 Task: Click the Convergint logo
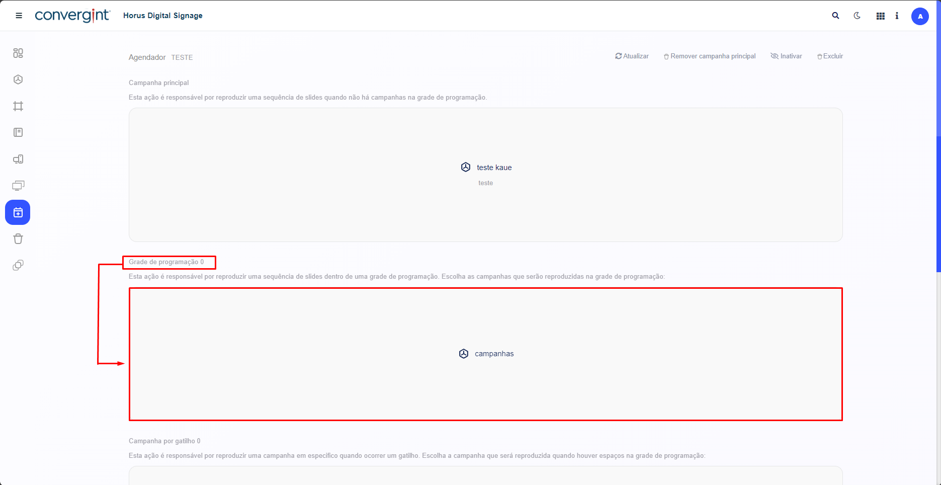click(72, 16)
